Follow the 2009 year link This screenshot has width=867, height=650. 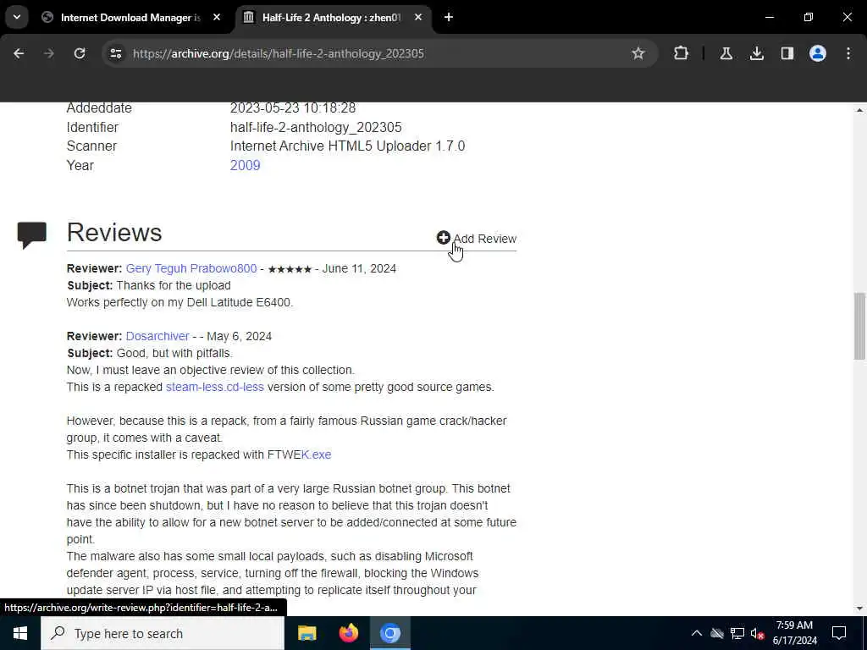pos(245,165)
